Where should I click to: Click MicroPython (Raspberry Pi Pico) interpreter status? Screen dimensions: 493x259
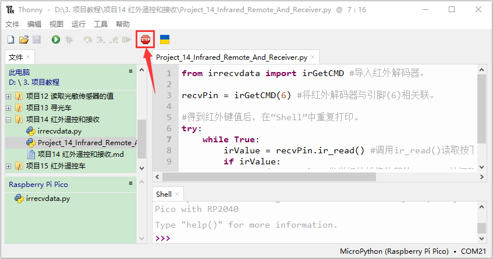(394, 251)
